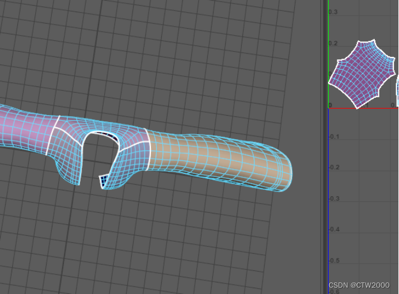The image size is (399, 294).
Task: Click the -0.1 label on UV axis
Action: (334, 136)
